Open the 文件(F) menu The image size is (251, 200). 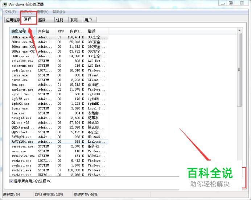[x=10, y=12]
